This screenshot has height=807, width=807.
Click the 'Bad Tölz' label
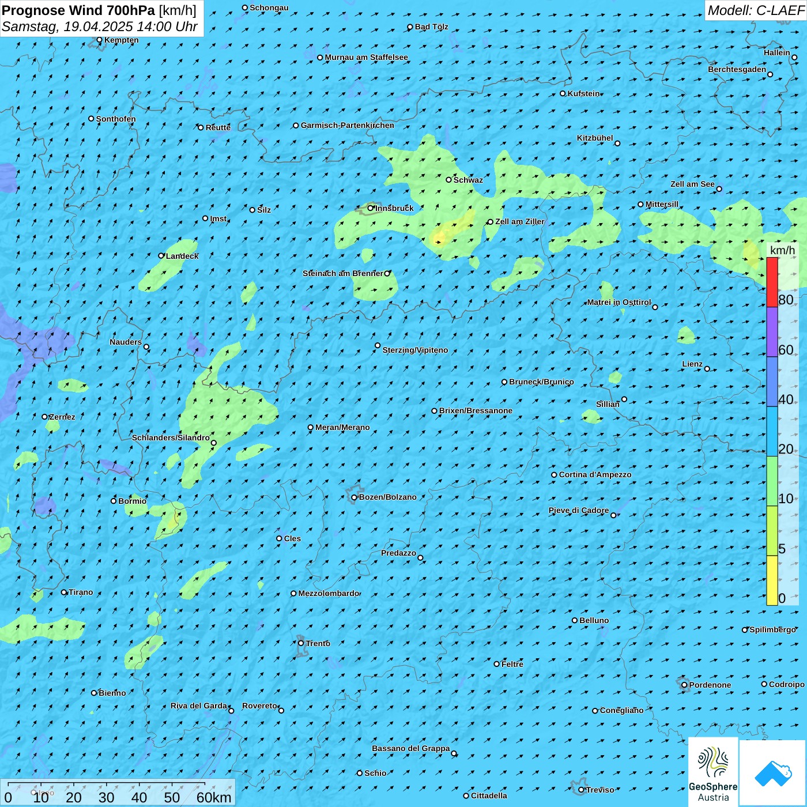point(431,27)
